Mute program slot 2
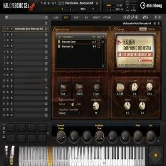Viewport: 166px width, 166px height. click(x=8, y=34)
